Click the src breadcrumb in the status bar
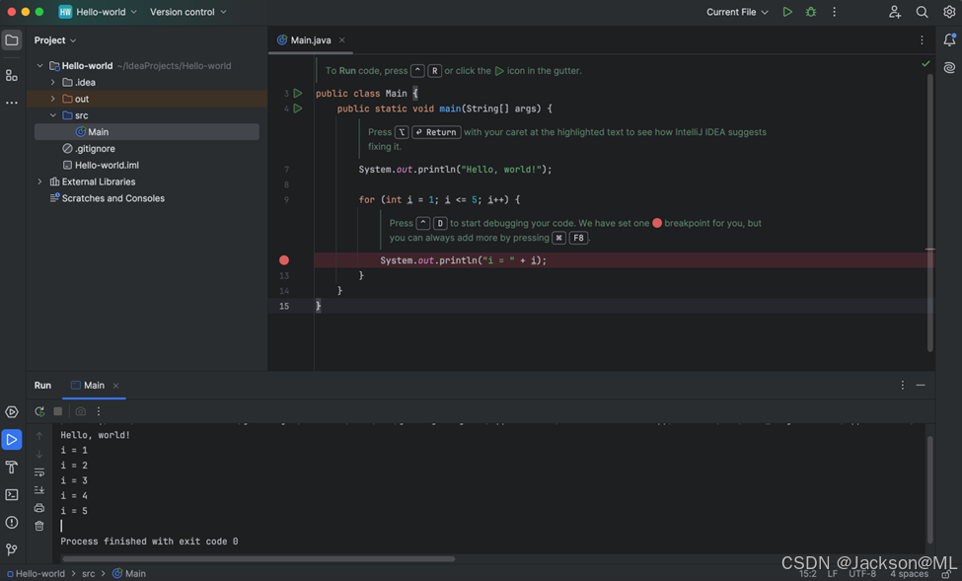 click(x=89, y=573)
